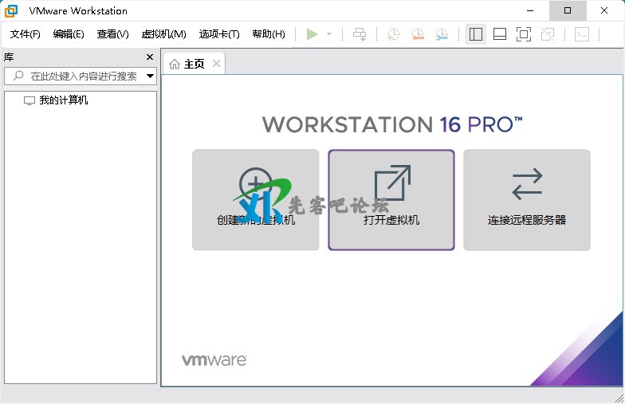
Task: Toggle Unity mode icon in toolbar
Action: pos(548,34)
